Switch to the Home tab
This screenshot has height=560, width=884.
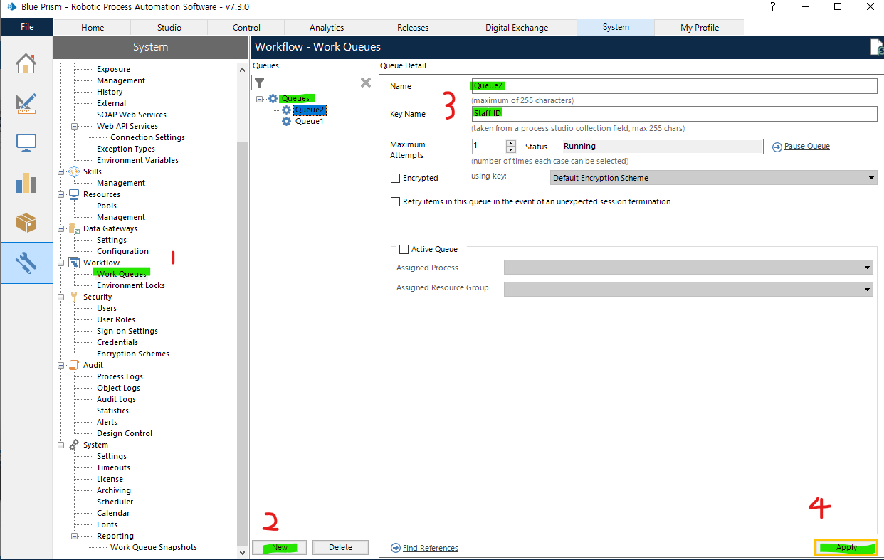pos(93,28)
